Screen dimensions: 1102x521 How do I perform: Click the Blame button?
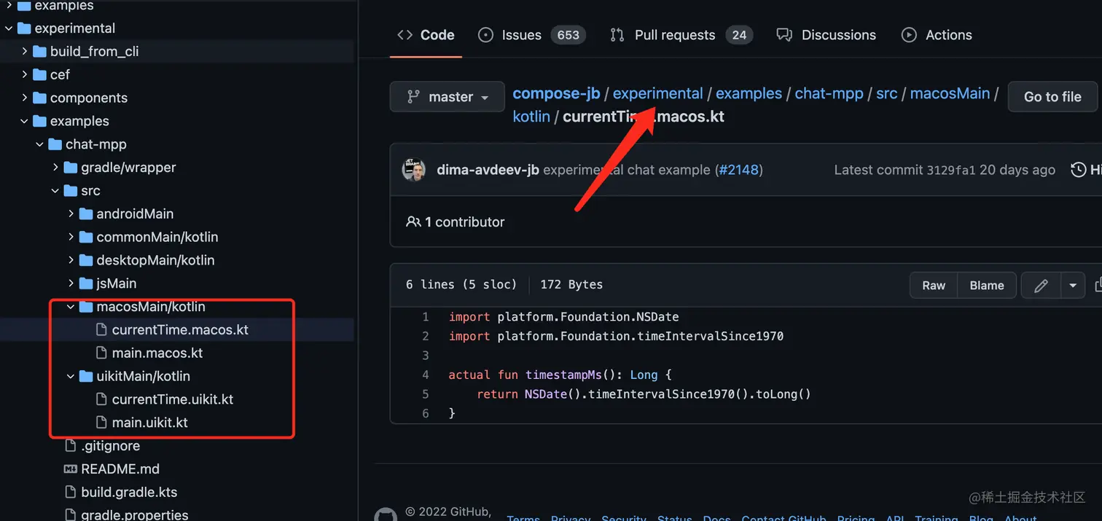pyautogui.click(x=987, y=286)
